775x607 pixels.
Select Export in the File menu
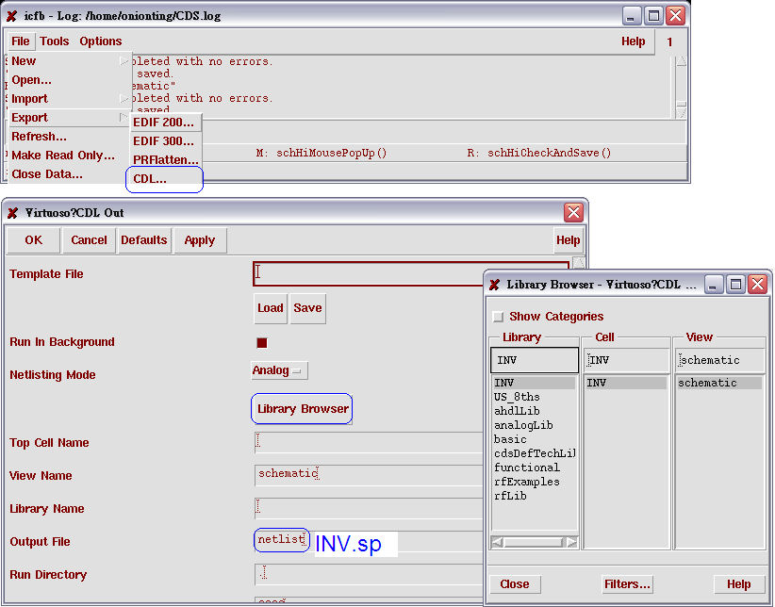[x=69, y=117]
